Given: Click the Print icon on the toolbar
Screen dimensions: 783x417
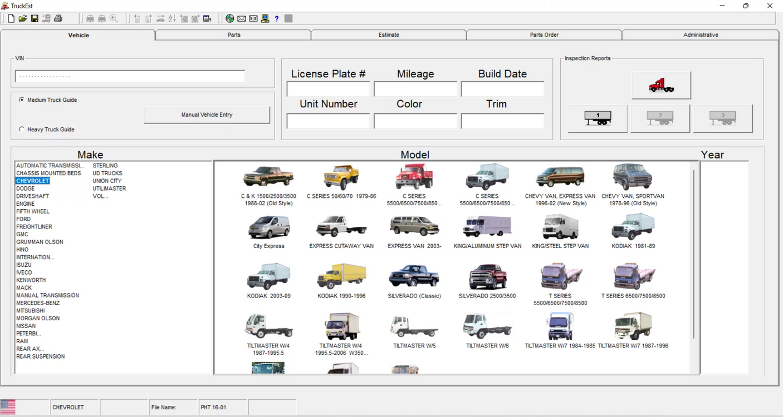Looking at the screenshot, I should (58, 18).
